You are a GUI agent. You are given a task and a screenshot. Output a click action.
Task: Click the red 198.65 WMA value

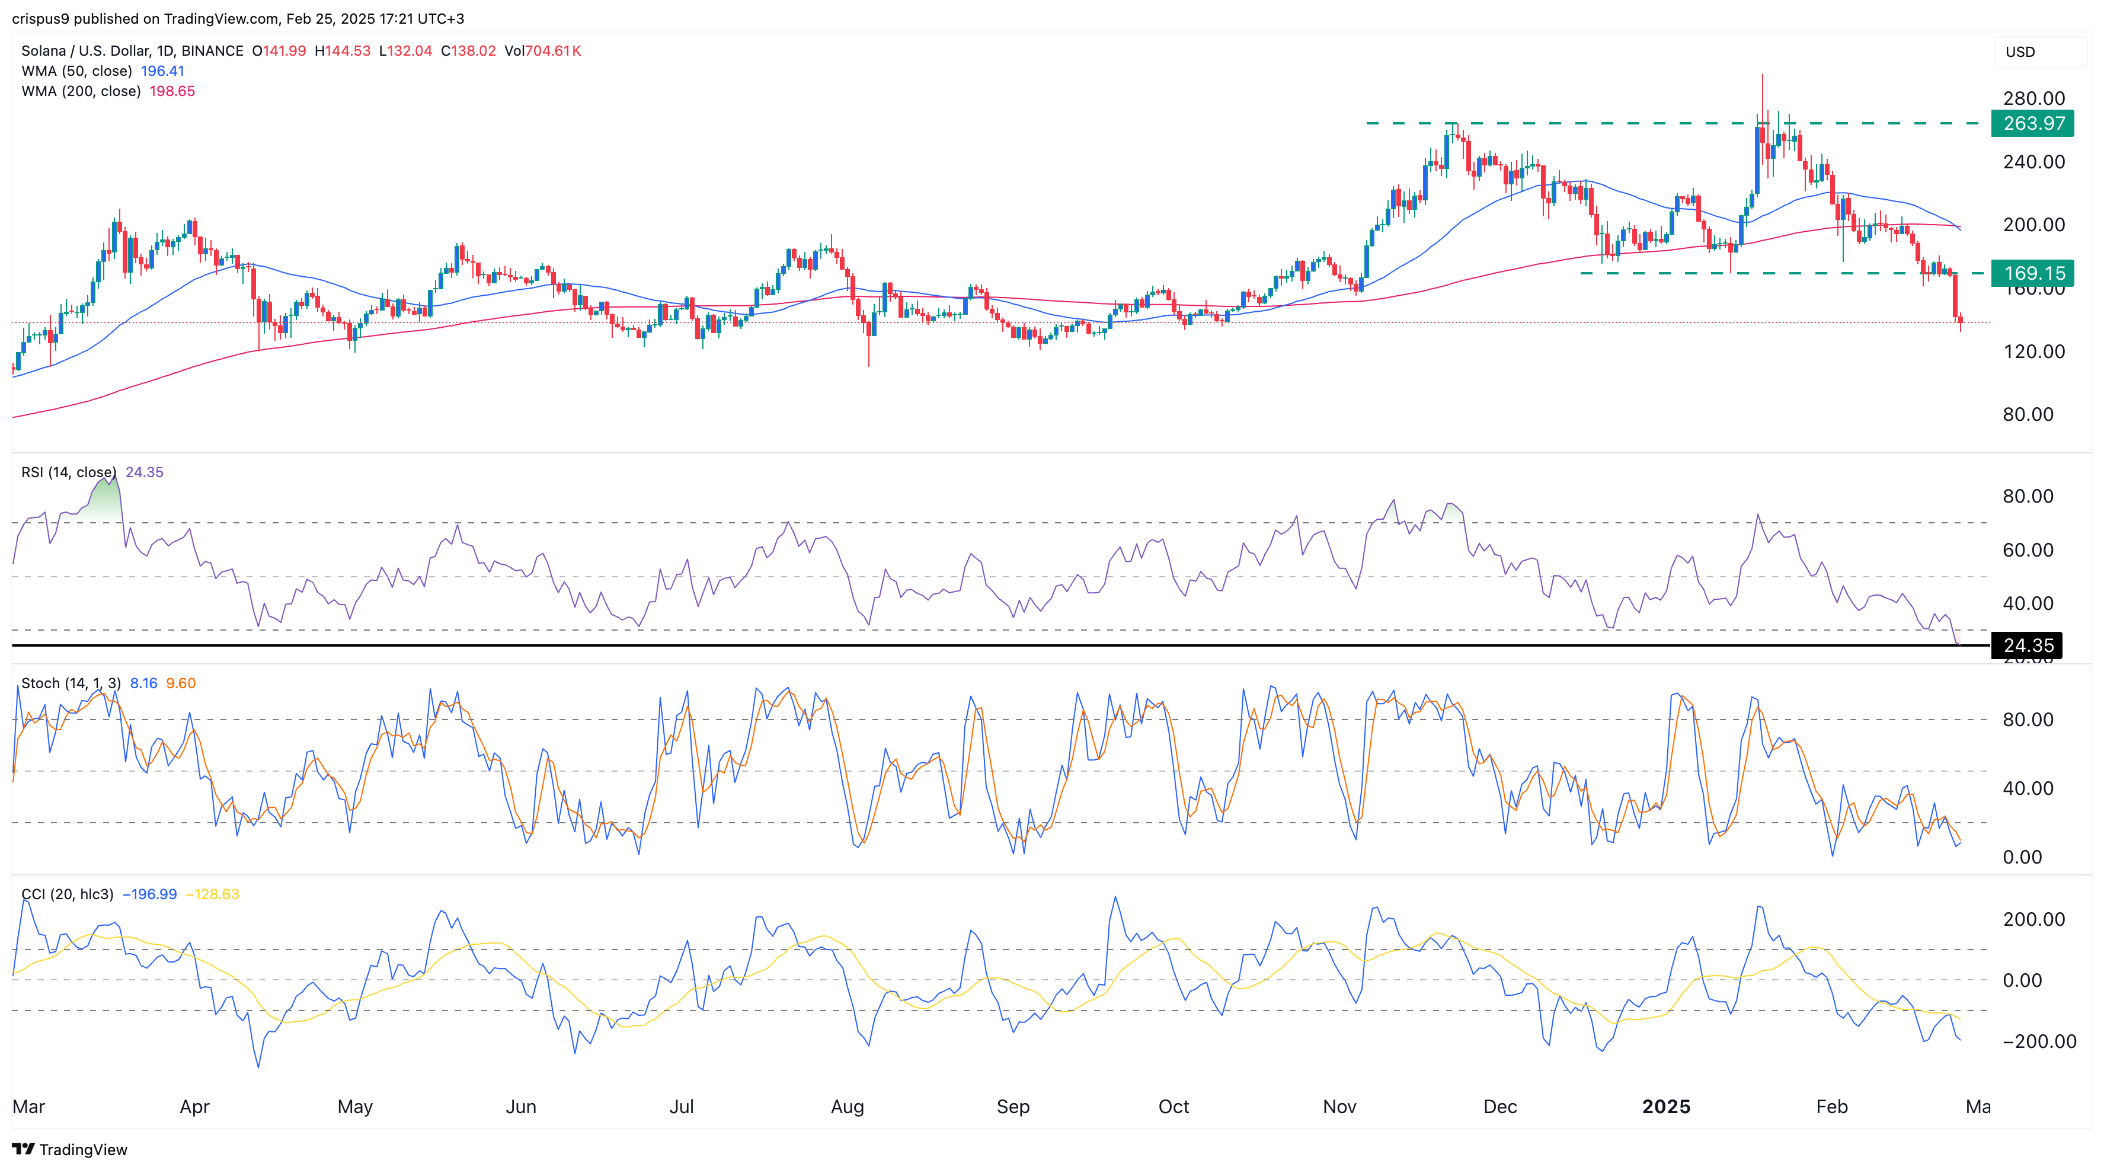pos(171,91)
